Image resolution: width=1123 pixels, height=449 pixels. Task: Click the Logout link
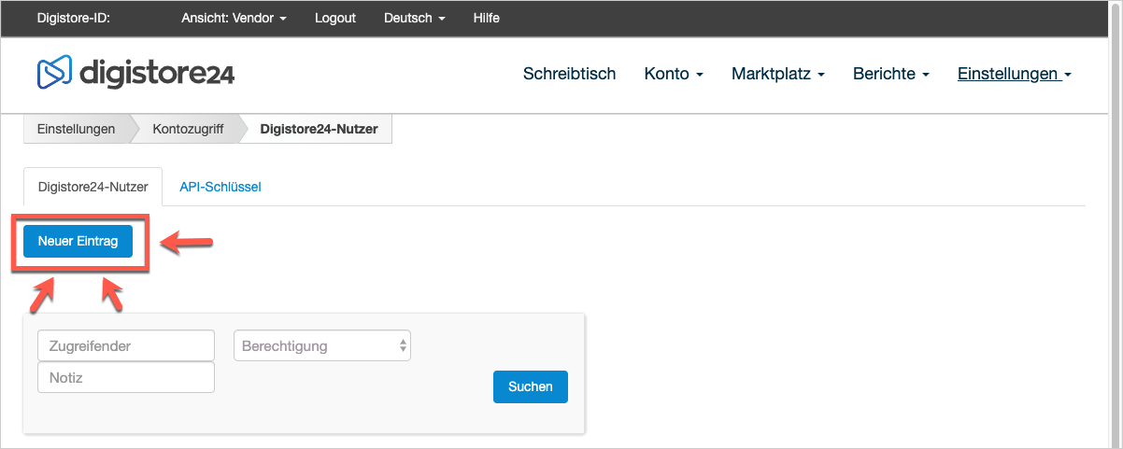(x=335, y=19)
